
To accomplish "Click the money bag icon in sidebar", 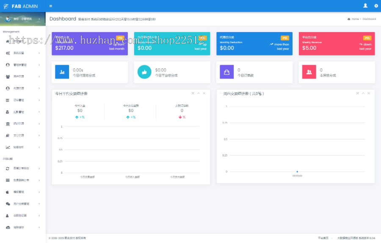I will [x=8, y=112].
